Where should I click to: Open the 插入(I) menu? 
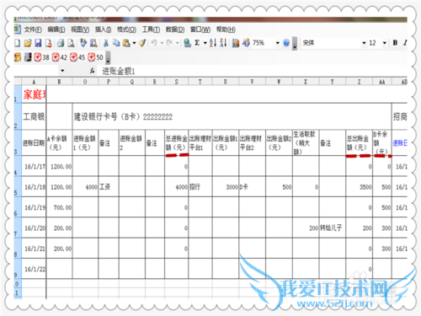[x=103, y=29]
